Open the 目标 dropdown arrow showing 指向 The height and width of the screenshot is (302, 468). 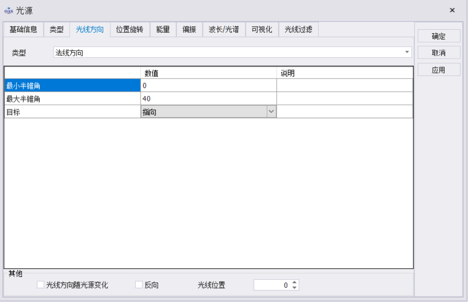tap(271, 112)
